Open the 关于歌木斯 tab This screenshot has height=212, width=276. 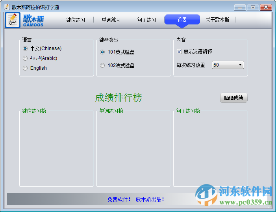pyautogui.click(x=218, y=20)
